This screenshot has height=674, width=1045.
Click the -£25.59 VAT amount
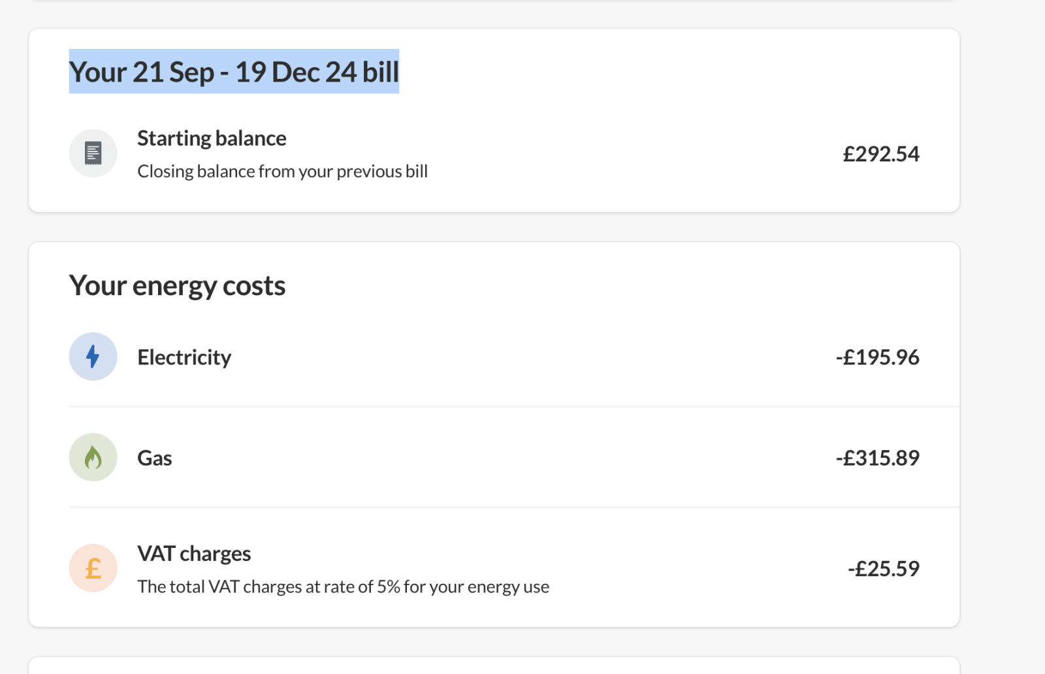pyautogui.click(x=884, y=569)
